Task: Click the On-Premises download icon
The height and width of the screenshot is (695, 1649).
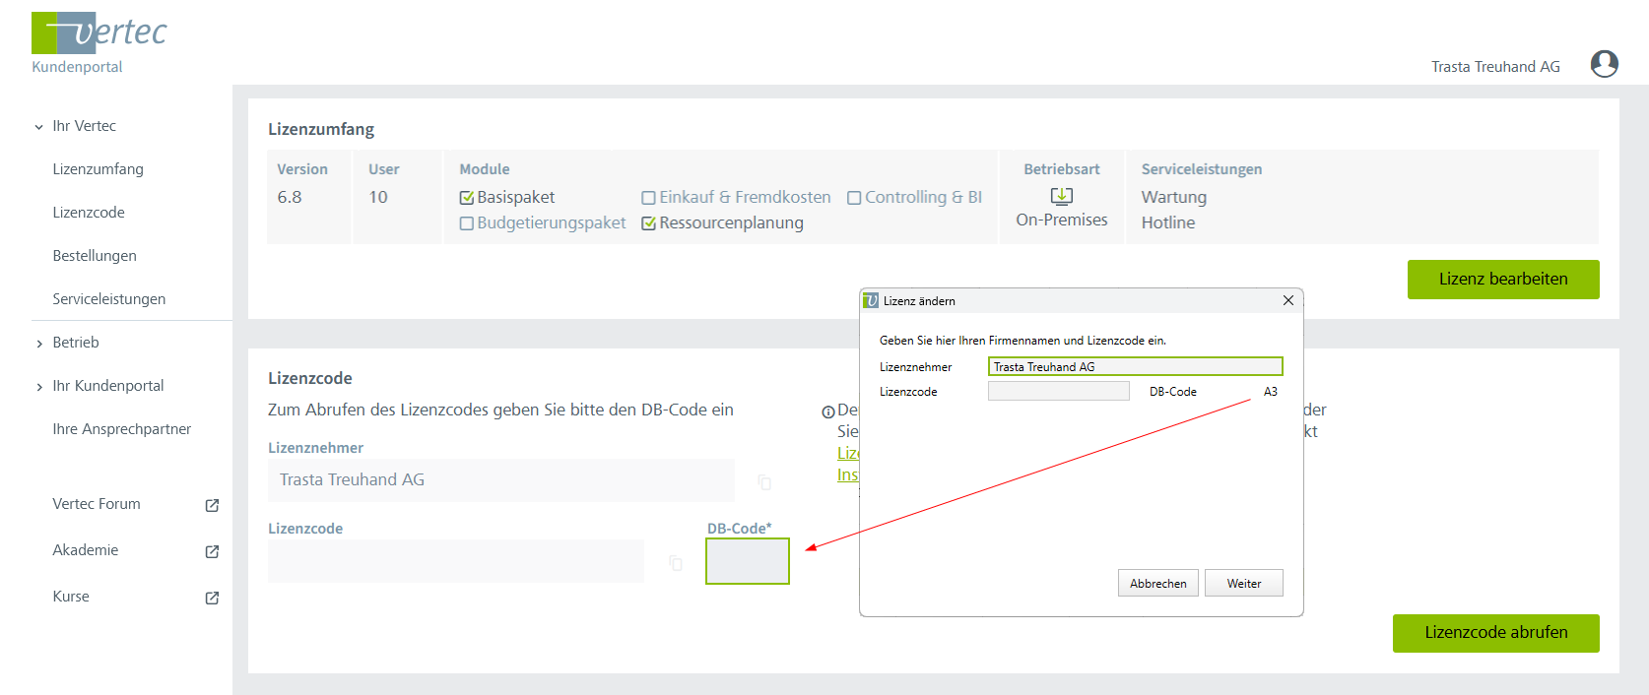Action: click(x=1061, y=196)
